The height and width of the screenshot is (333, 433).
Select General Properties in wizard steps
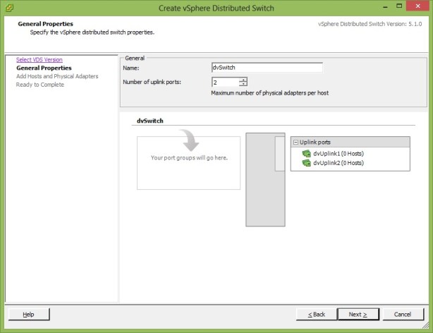[x=44, y=68]
